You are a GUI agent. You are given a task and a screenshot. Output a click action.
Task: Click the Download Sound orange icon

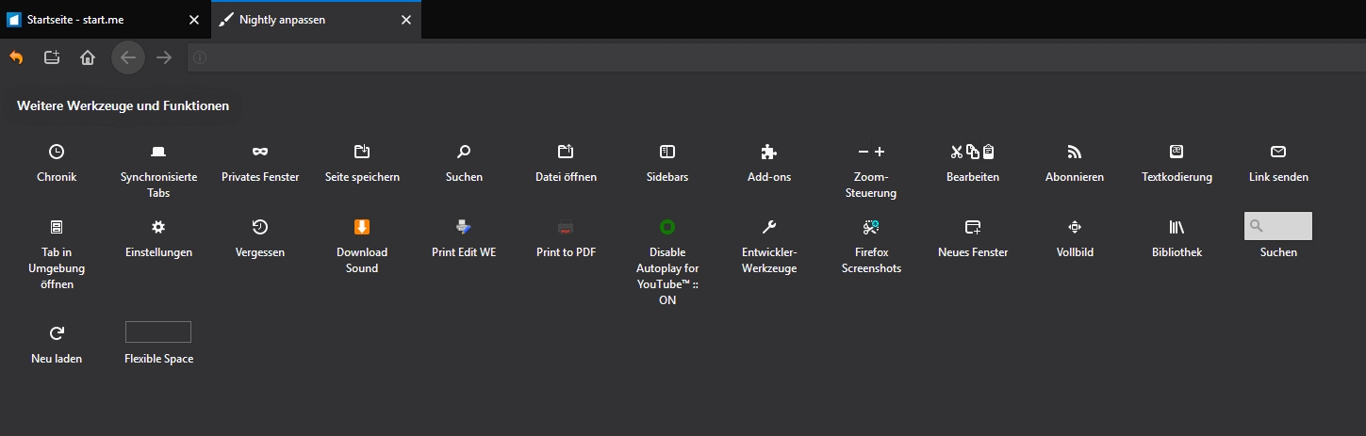[362, 227]
